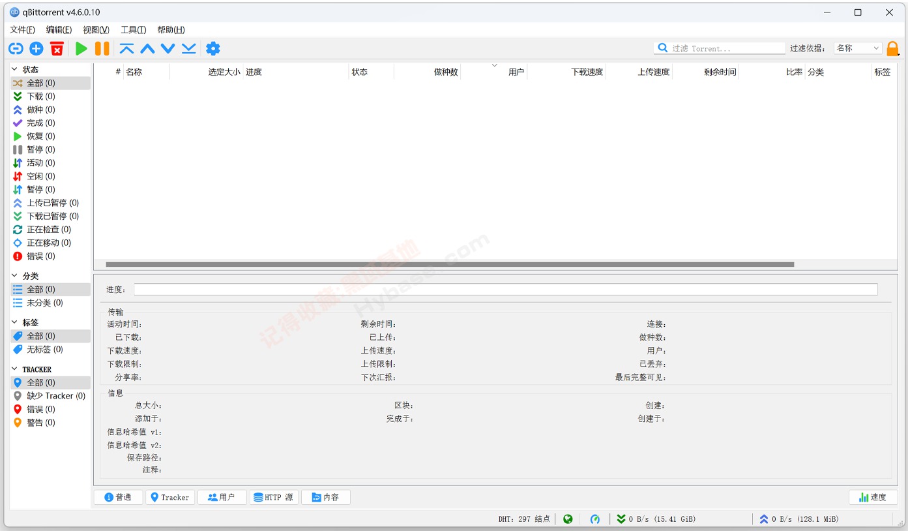The width and height of the screenshot is (908, 531).
Task: Open the add torrent file icon
Action: (36, 48)
